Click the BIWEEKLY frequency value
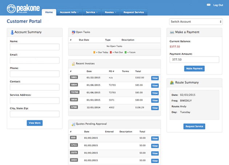Viewport: 229px width, 165px height. (186, 101)
